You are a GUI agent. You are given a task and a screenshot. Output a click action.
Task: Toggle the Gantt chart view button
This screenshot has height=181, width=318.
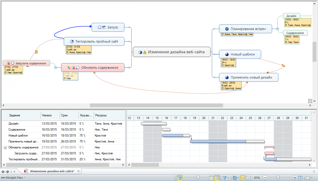217,178
